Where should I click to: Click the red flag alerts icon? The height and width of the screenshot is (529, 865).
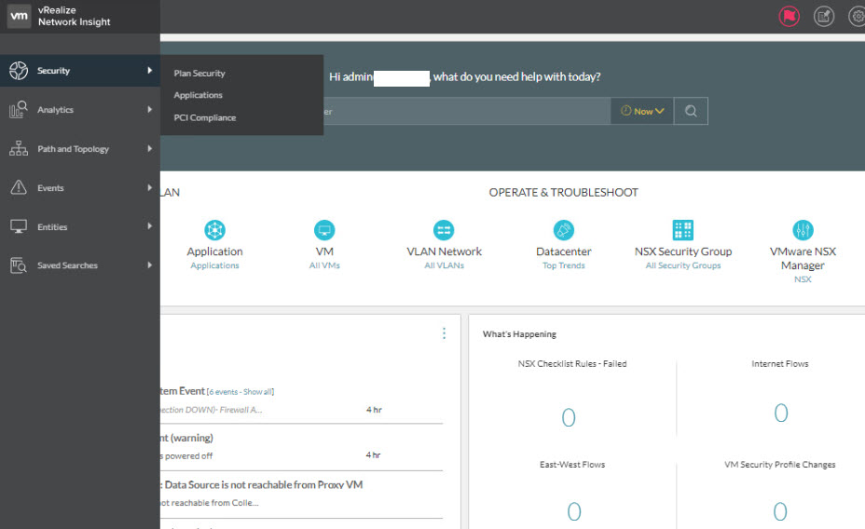click(789, 16)
